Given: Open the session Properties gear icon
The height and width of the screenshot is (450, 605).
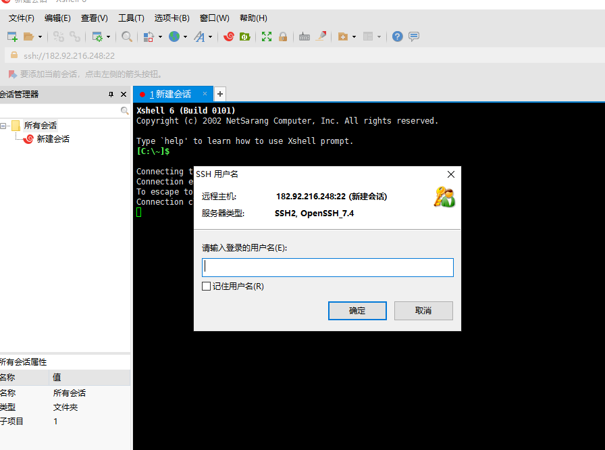Looking at the screenshot, I should pyautogui.click(x=97, y=36).
